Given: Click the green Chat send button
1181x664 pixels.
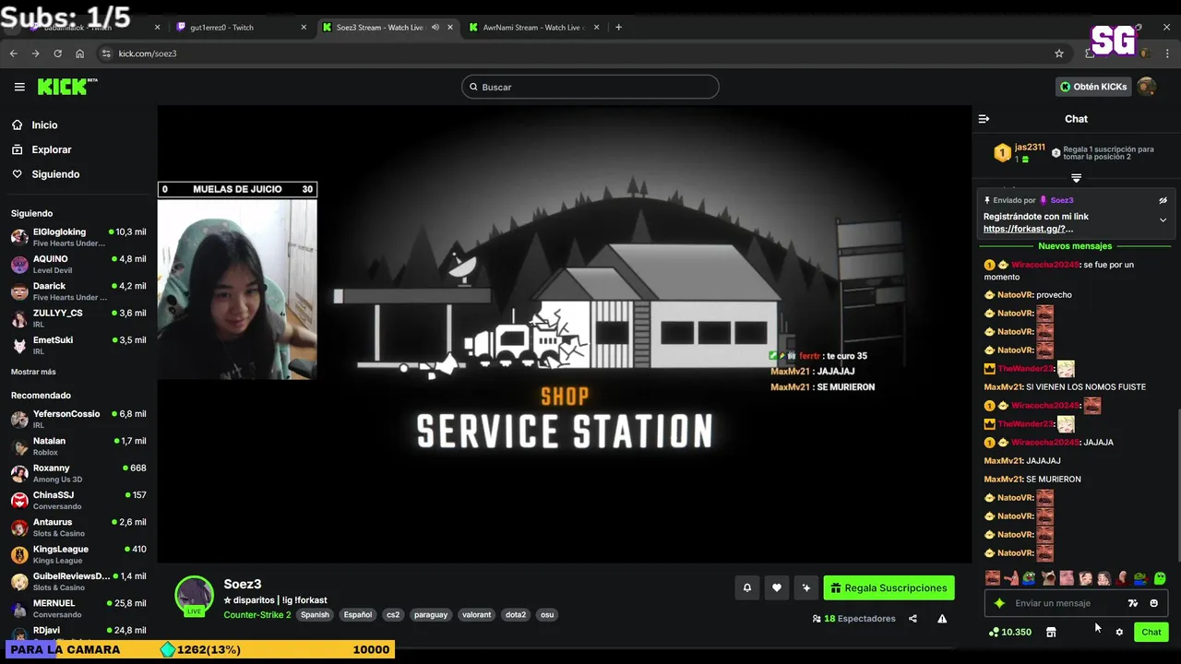Looking at the screenshot, I should point(1151,632).
